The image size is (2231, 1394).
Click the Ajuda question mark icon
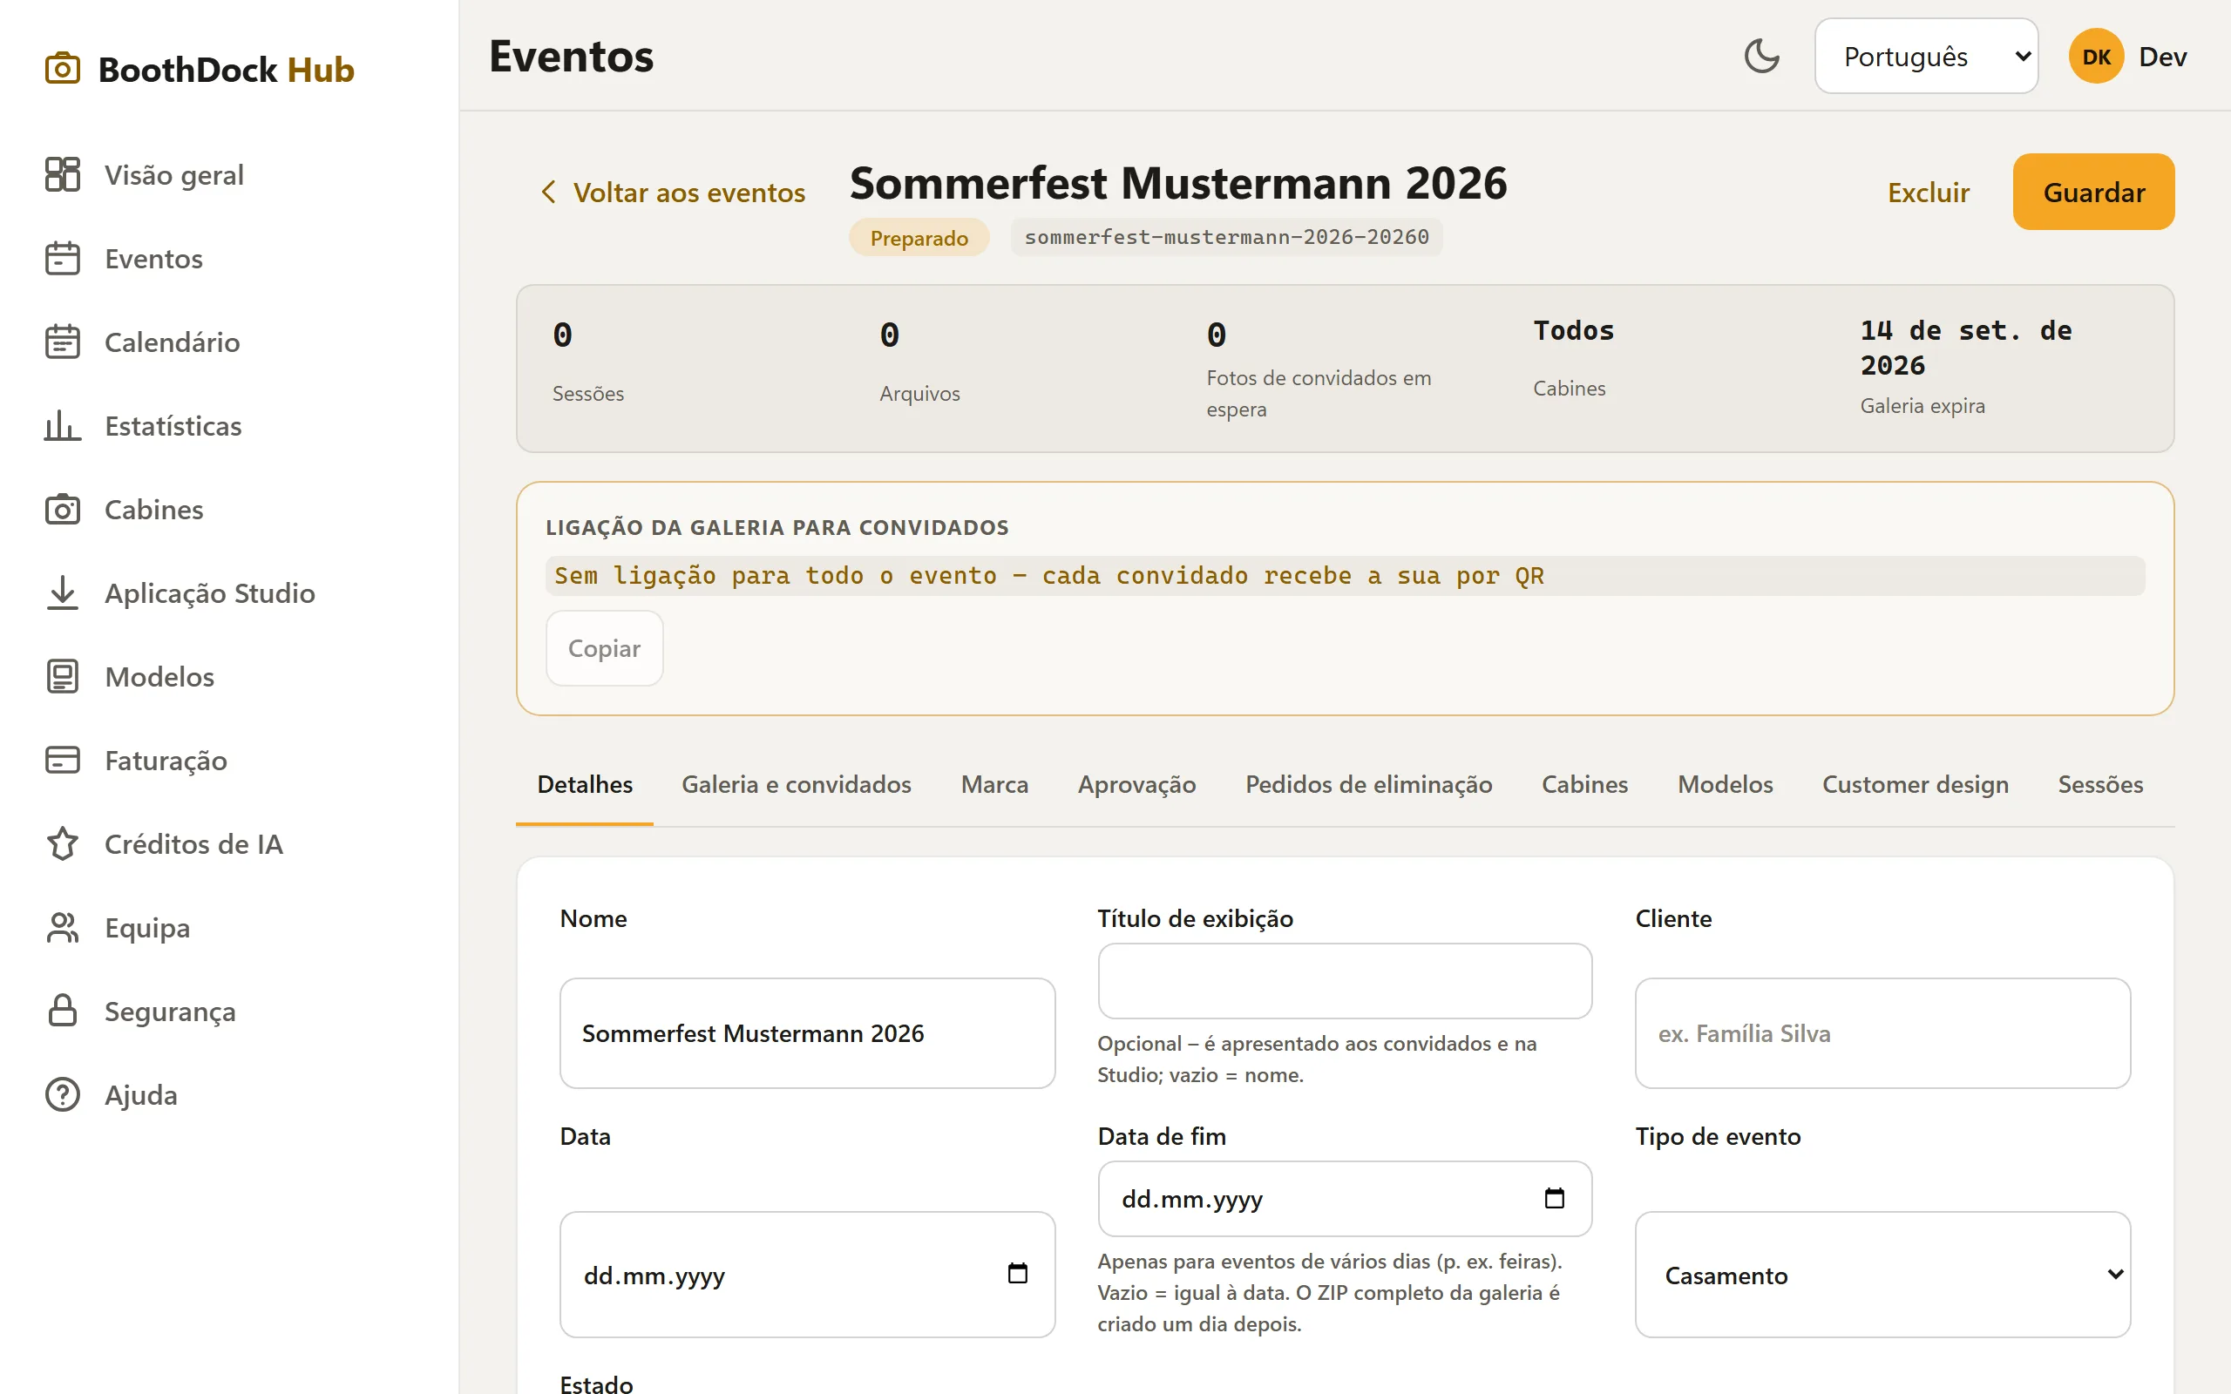[63, 1094]
